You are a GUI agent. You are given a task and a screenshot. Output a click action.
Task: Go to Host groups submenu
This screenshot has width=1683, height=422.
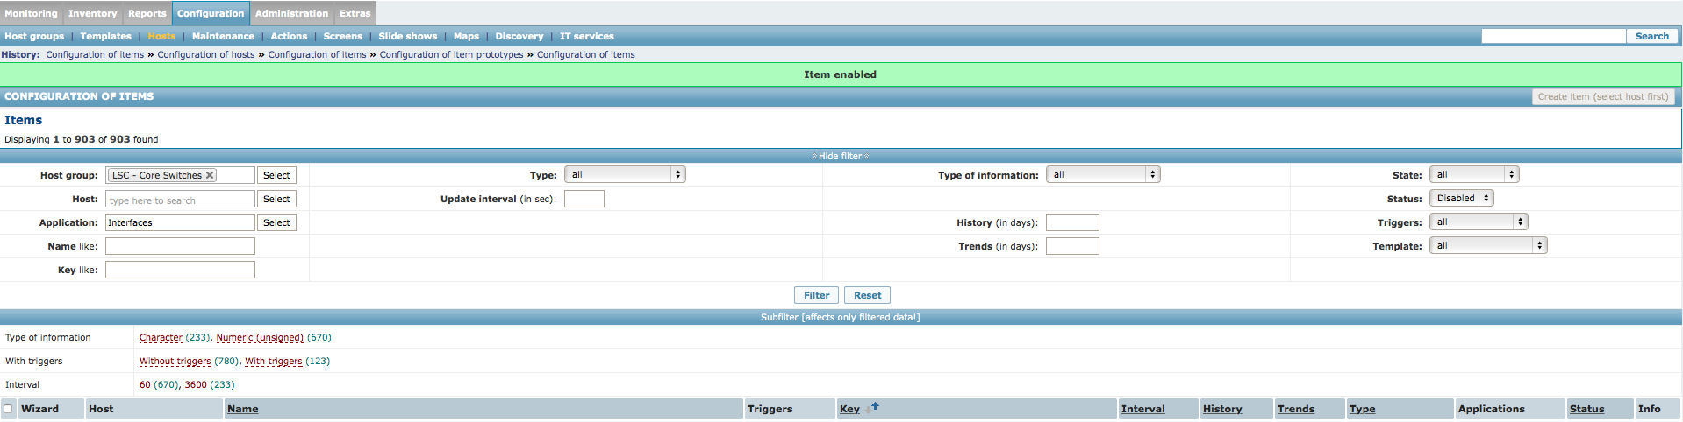click(x=34, y=36)
